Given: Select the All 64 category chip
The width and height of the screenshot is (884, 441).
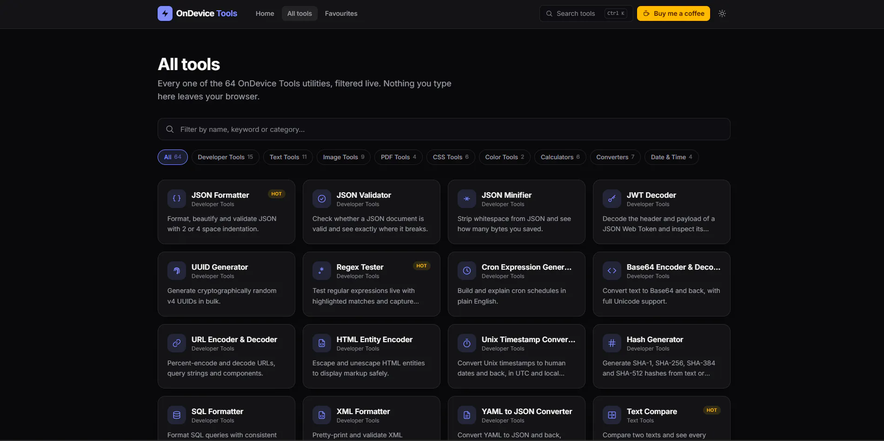Looking at the screenshot, I should (x=173, y=157).
